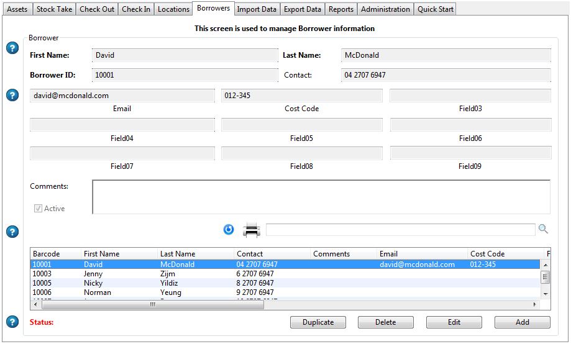Screen dimensions: 571x344
Task: Click the Add button
Action: tap(522, 322)
